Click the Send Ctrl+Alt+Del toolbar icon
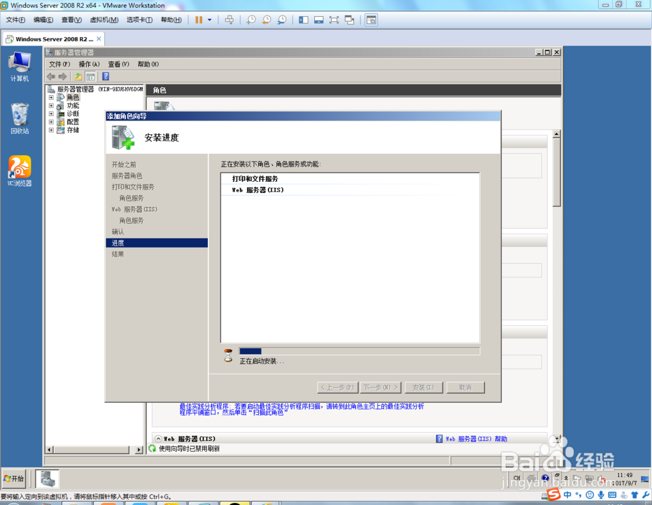This screenshot has width=652, height=505. (x=229, y=20)
